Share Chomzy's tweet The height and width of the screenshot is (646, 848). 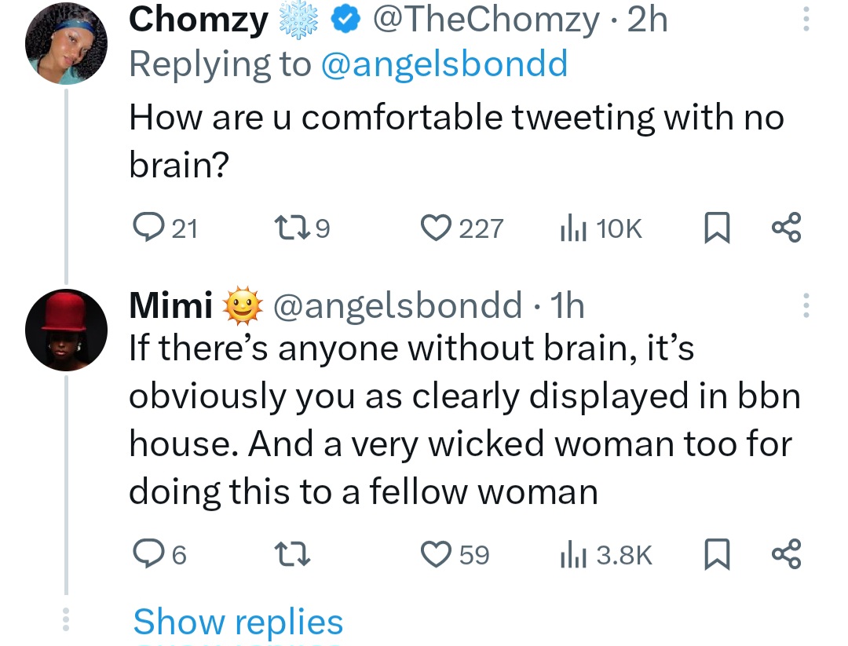(786, 228)
